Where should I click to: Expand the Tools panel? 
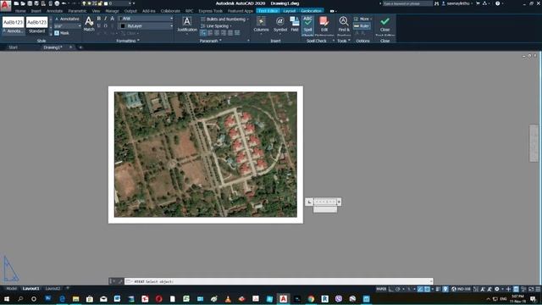coord(344,41)
